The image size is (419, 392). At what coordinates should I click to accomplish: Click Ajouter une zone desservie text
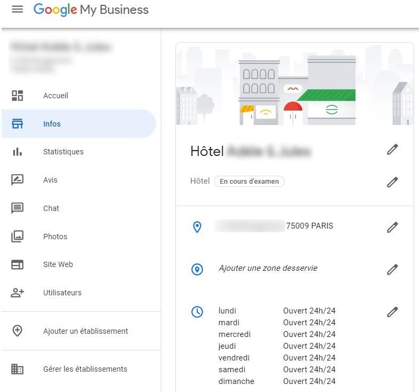pyautogui.click(x=268, y=268)
